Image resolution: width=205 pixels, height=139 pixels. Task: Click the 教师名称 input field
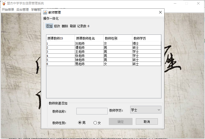92,111
